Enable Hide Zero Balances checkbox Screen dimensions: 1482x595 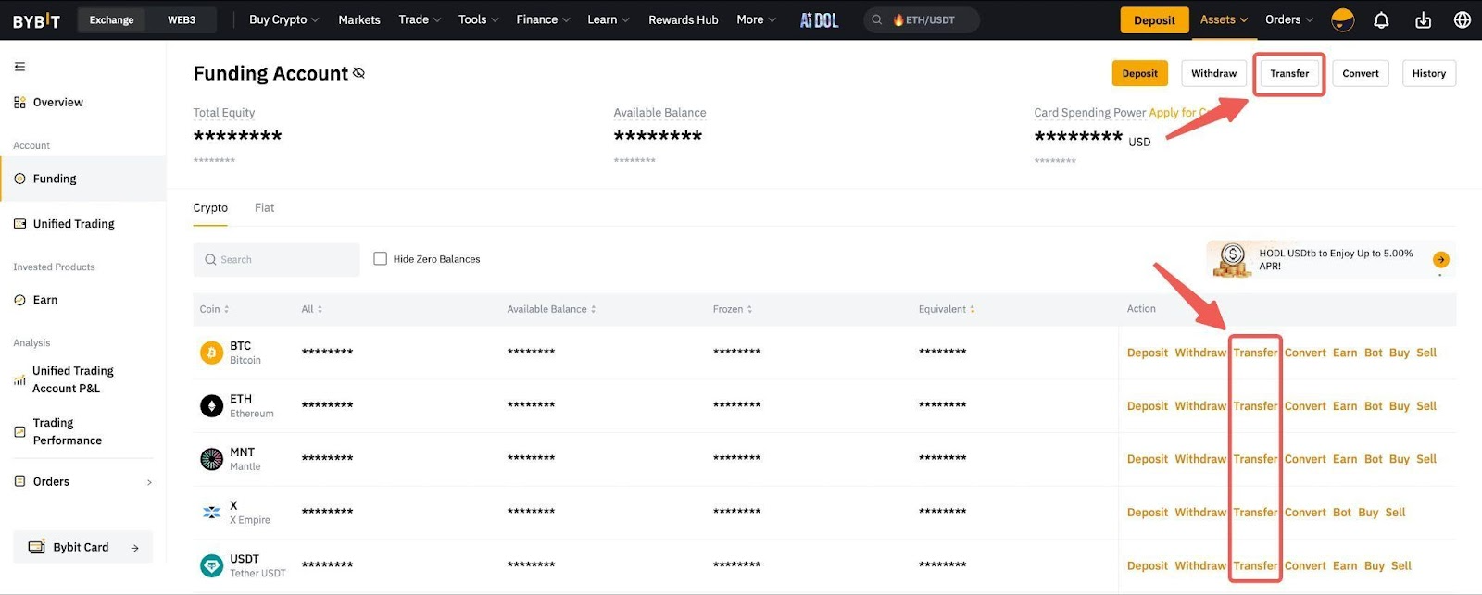[x=380, y=259]
